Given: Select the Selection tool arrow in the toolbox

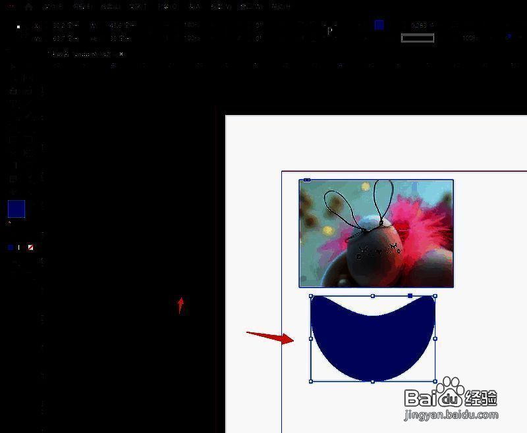Looking at the screenshot, I should [13, 67].
